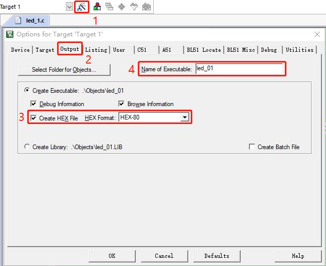This screenshot has width=326, height=266.
Task: Toggle the Create Batch File checkbox
Action: pos(252,147)
